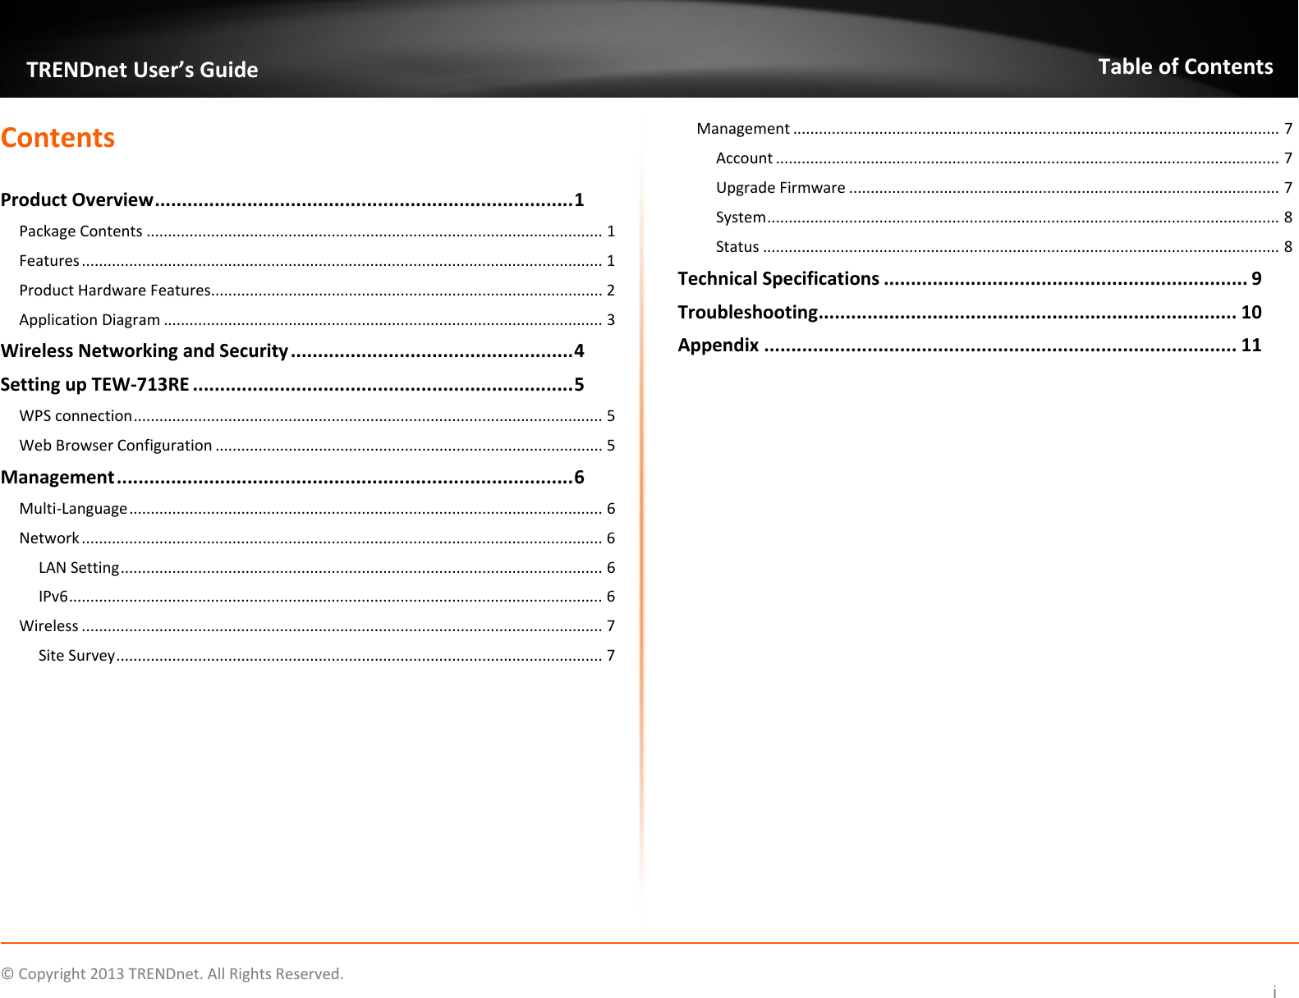The width and height of the screenshot is (1299, 998).
Task: Go to Wireless Networking and Security
Action: click(292, 350)
